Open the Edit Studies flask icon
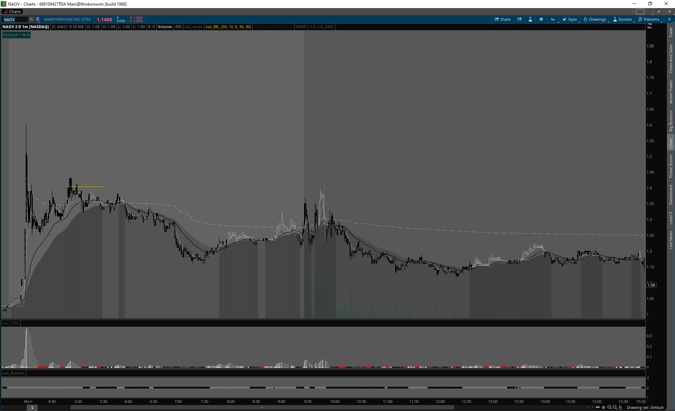Image resolution: width=675 pixels, height=411 pixels. click(530, 19)
